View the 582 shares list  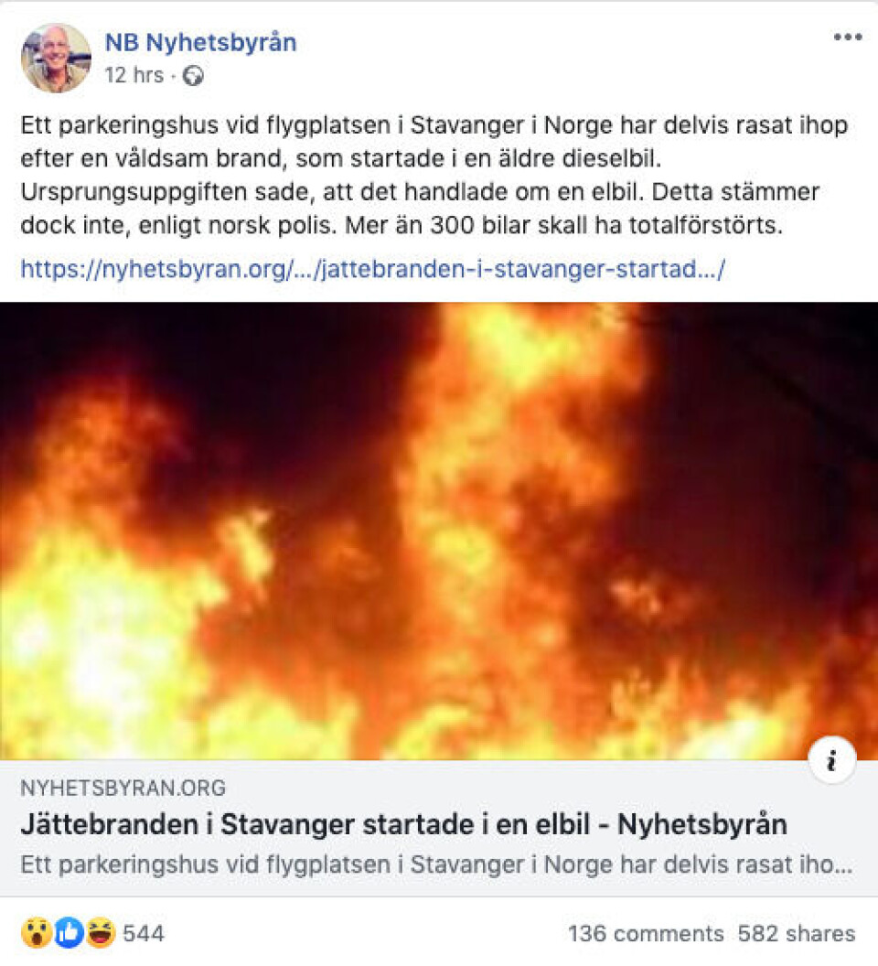click(x=796, y=933)
